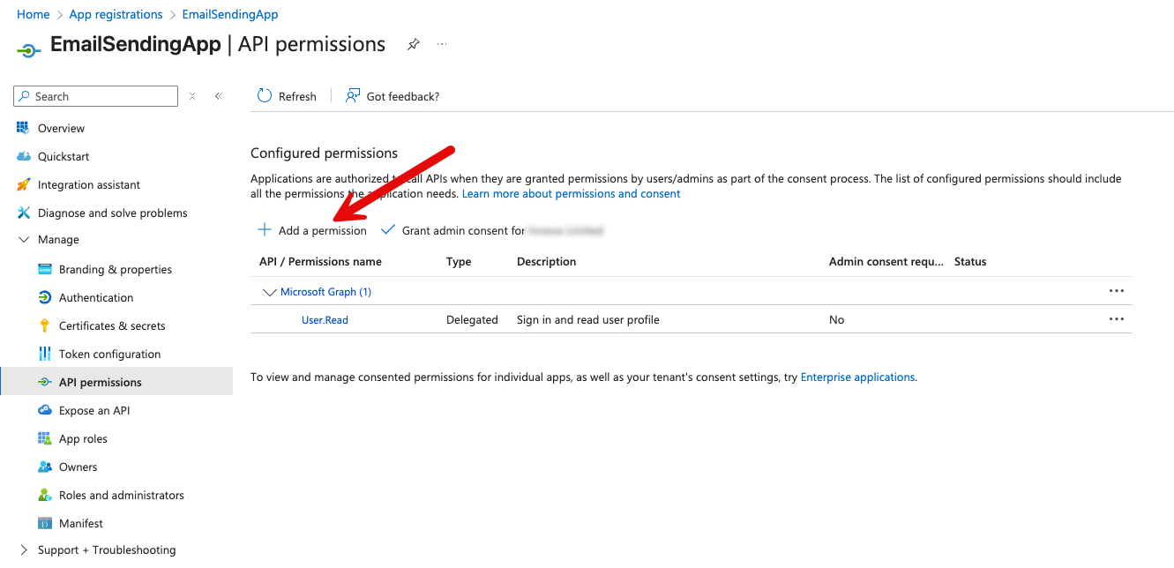
Task: Open Diagnose and solve problems
Action: (x=112, y=213)
